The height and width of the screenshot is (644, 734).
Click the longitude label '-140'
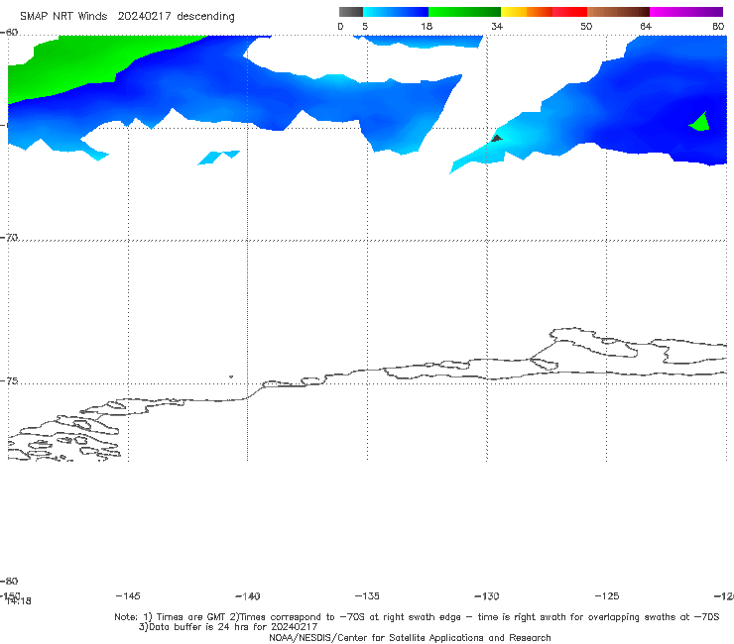tap(248, 595)
